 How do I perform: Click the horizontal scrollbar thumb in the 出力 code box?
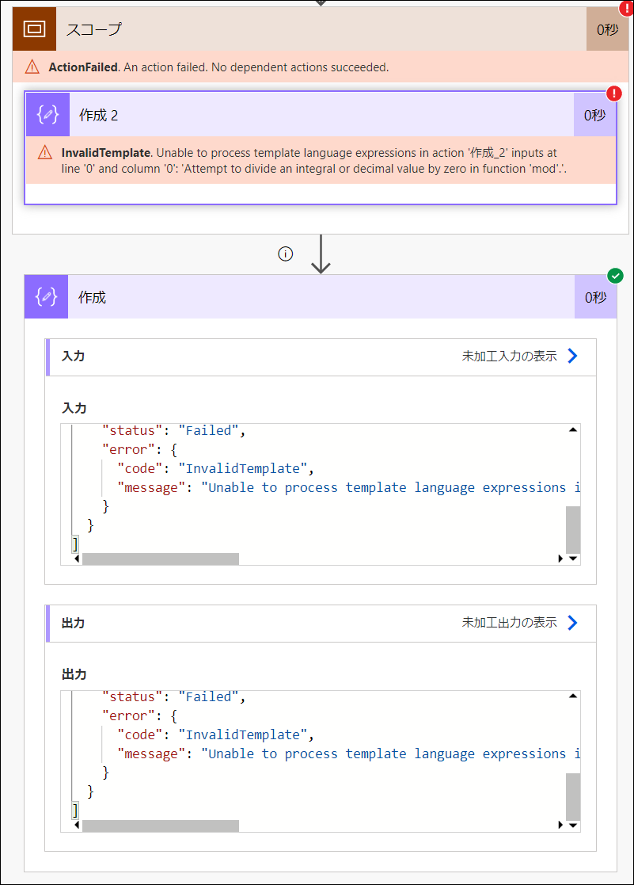(161, 826)
